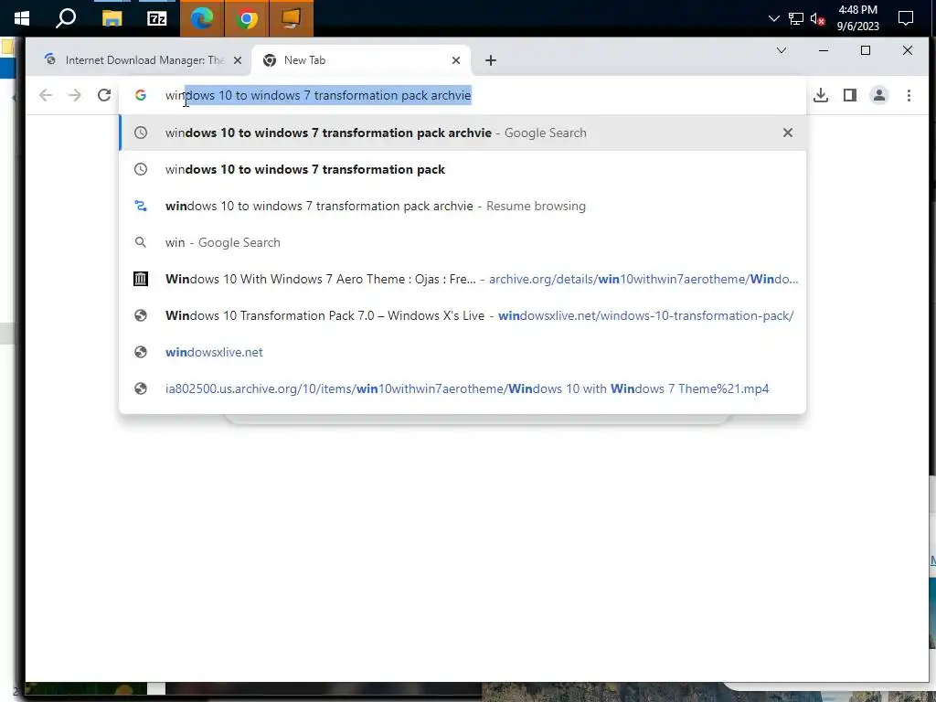Click the muted volume tray icon
The height and width of the screenshot is (702, 936).
pyautogui.click(x=818, y=18)
